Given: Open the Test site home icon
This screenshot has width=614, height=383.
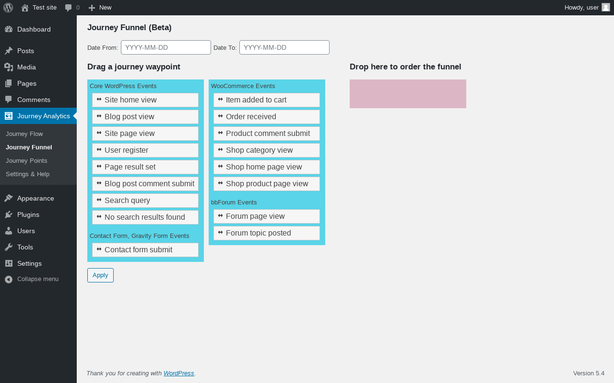Looking at the screenshot, I should [25, 8].
